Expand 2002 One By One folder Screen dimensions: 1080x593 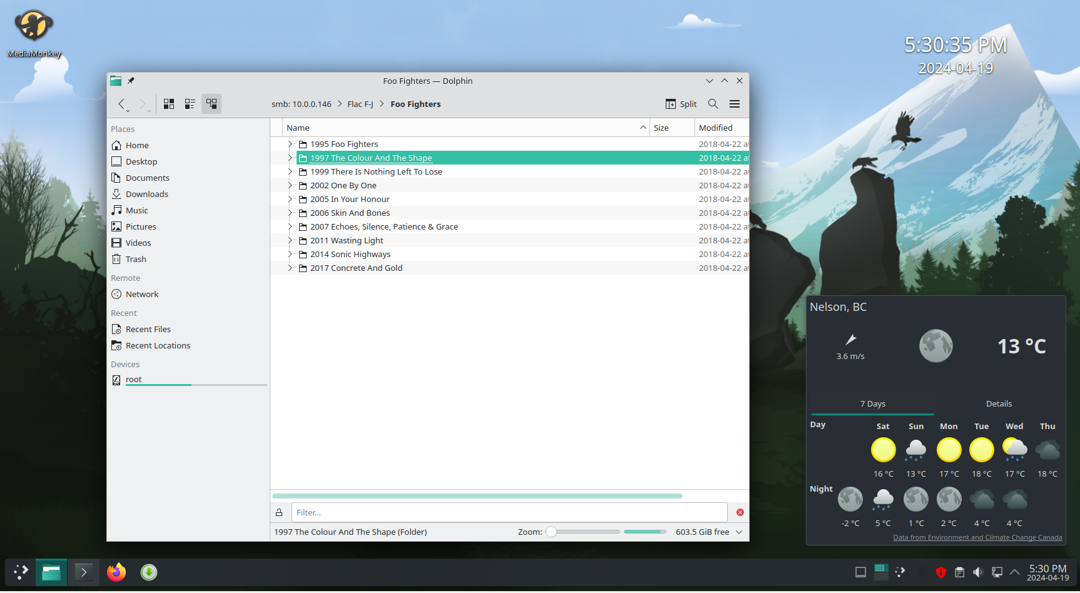point(290,185)
